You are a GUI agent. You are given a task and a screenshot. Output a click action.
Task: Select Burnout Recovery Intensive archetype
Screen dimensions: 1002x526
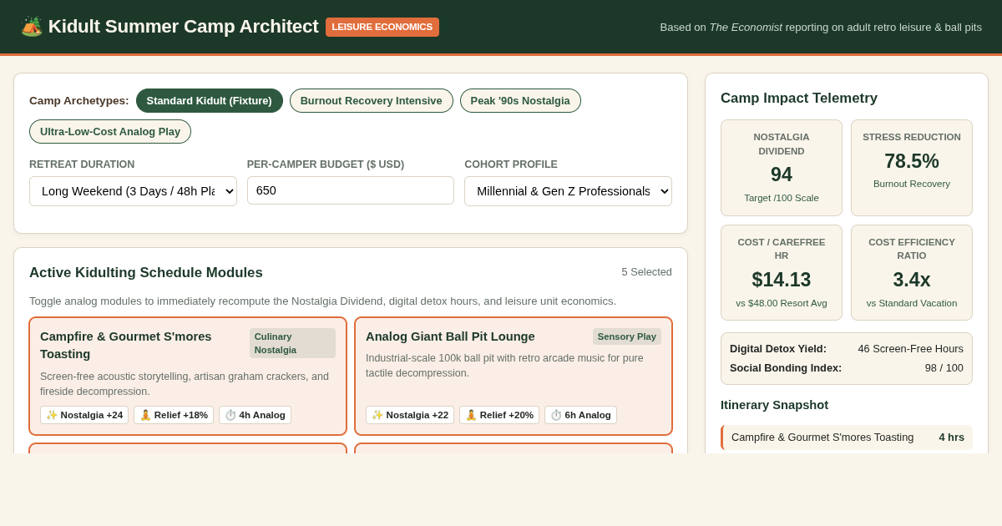point(372,101)
